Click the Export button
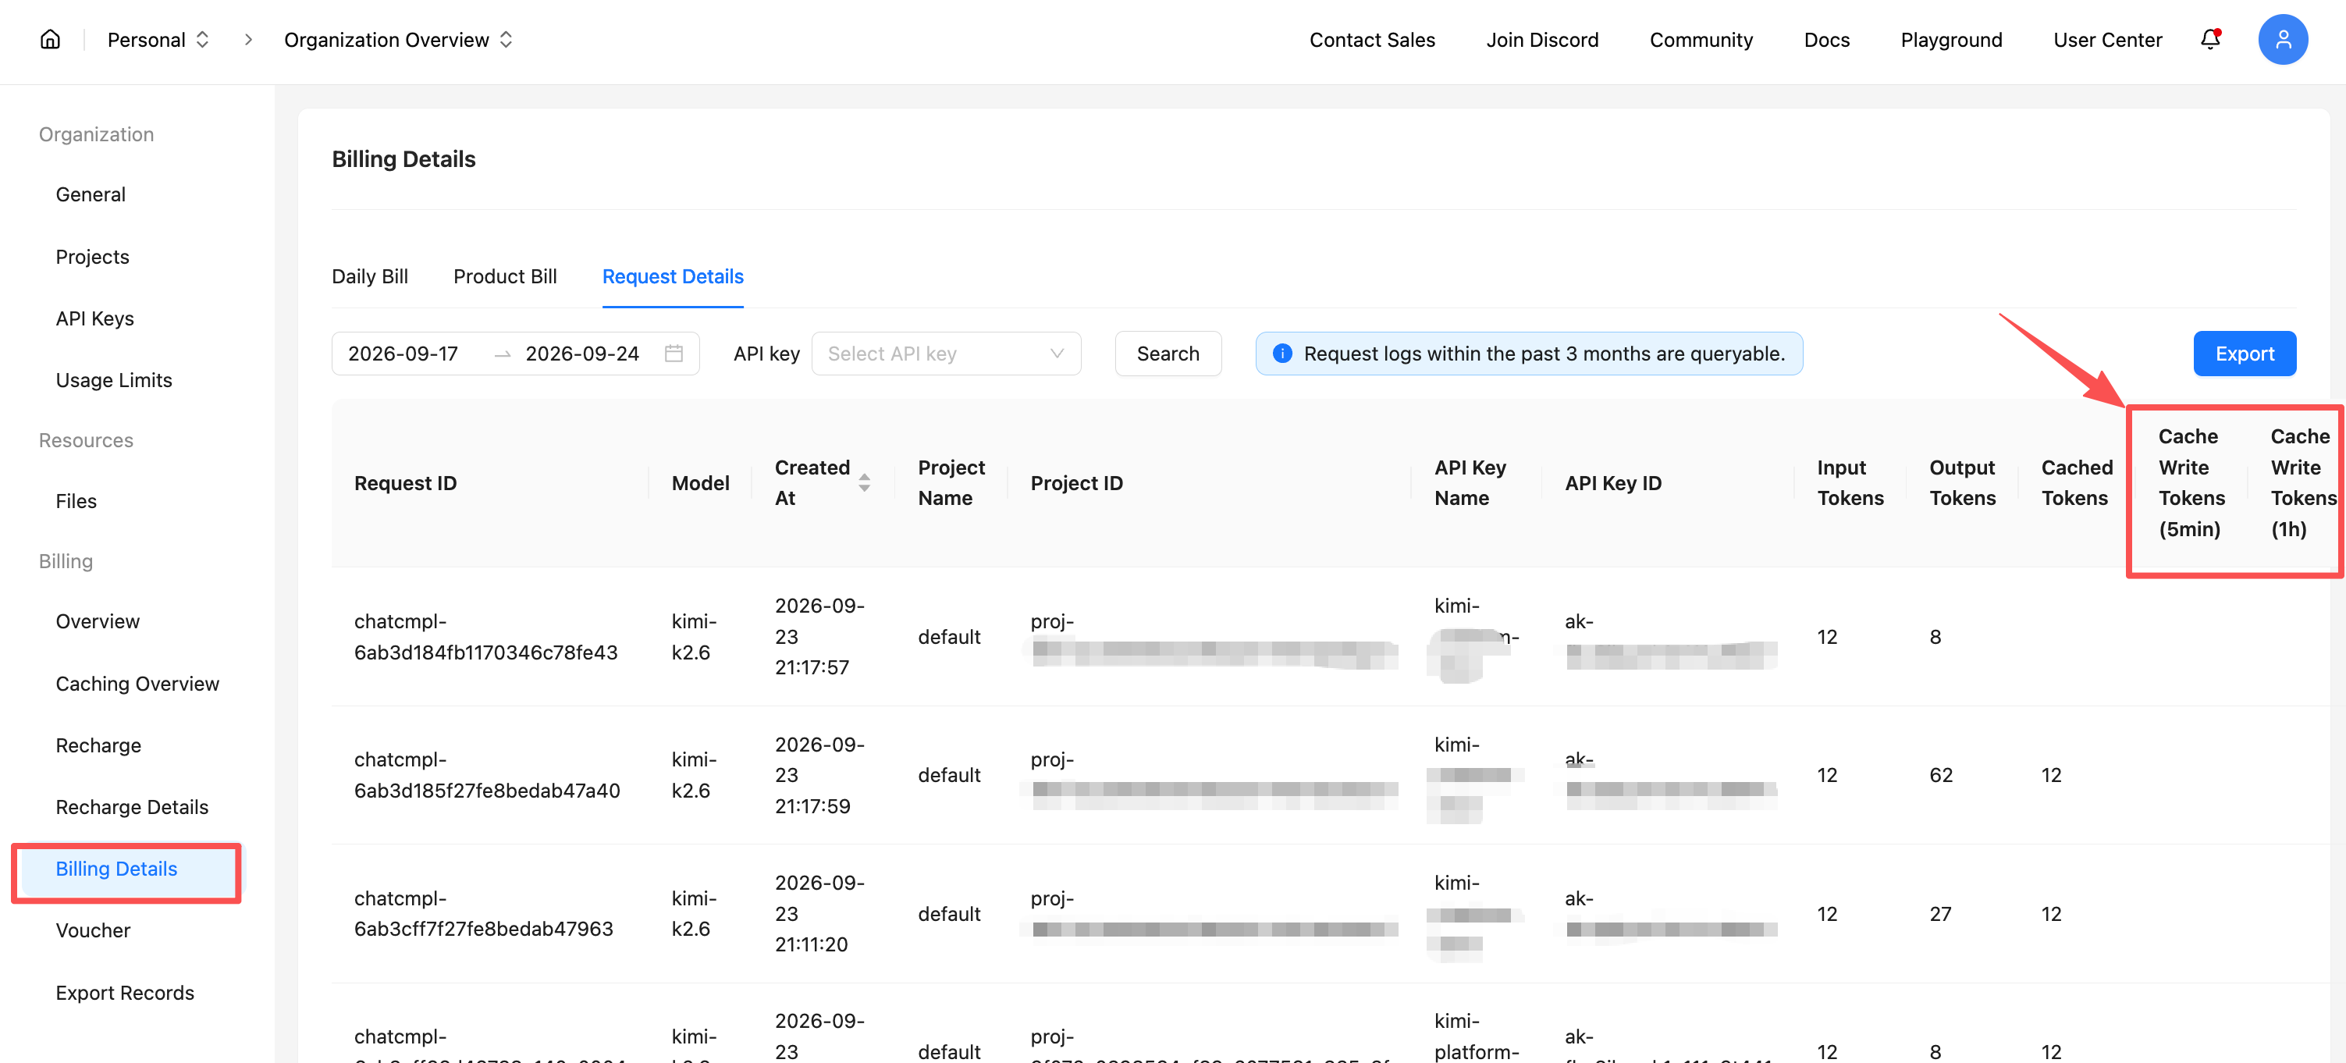Image resolution: width=2346 pixels, height=1063 pixels. [x=2244, y=354]
